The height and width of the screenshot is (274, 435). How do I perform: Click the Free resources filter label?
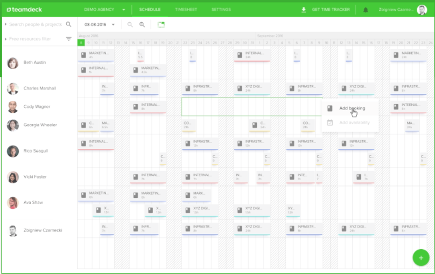pos(30,39)
